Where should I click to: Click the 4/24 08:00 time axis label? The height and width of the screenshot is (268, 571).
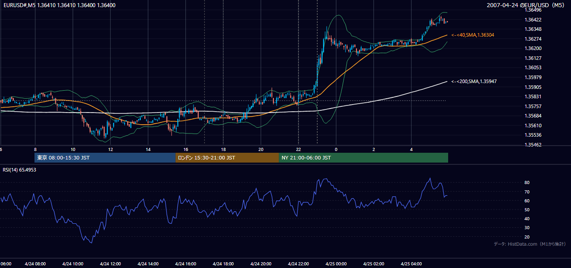coord(35,264)
